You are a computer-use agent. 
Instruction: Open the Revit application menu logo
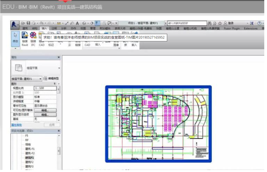(x=15, y=24)
